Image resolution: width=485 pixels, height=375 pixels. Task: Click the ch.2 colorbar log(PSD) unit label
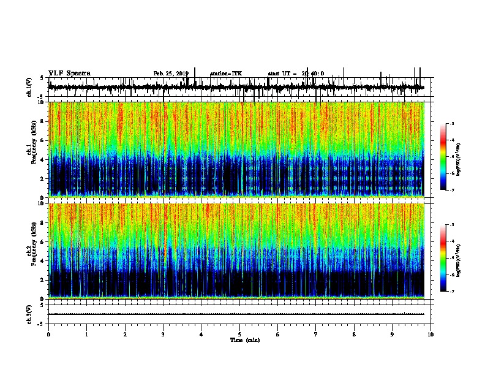459,260
